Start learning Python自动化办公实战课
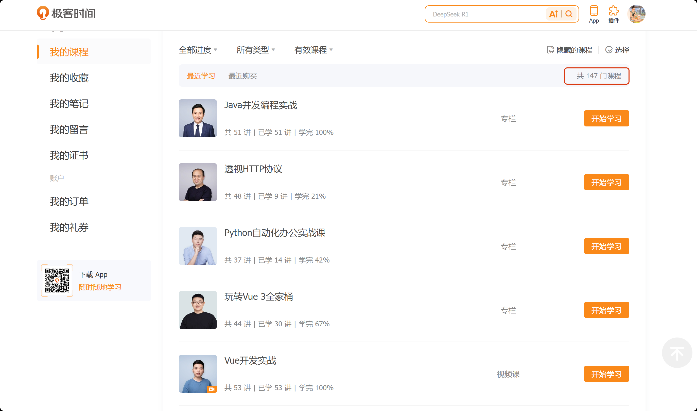Screen dimensions: 697x411 [606, 246]
